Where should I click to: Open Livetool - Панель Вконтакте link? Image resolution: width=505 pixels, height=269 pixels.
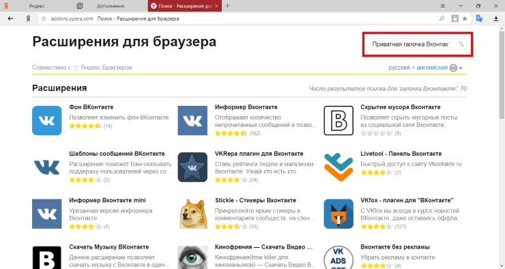(401, 154)
